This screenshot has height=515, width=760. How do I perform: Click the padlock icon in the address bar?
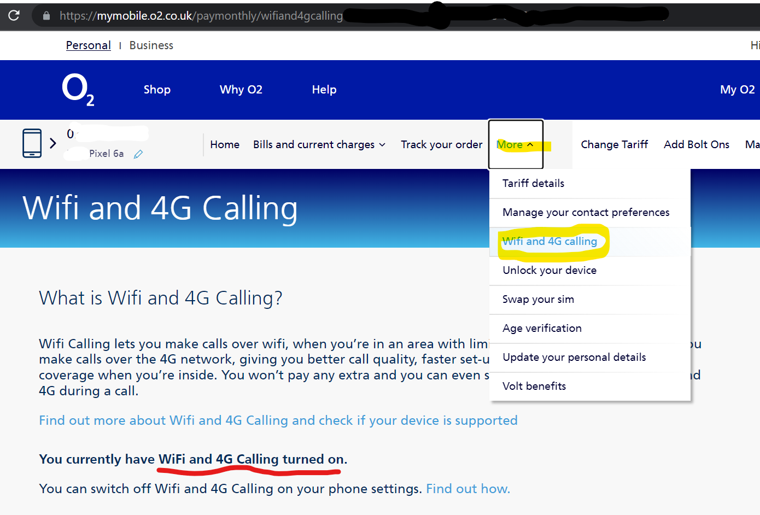46,15
